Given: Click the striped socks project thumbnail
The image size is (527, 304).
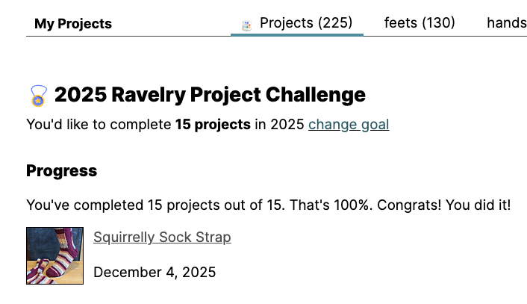Looking at the screenshot, I should click(54, 255).
